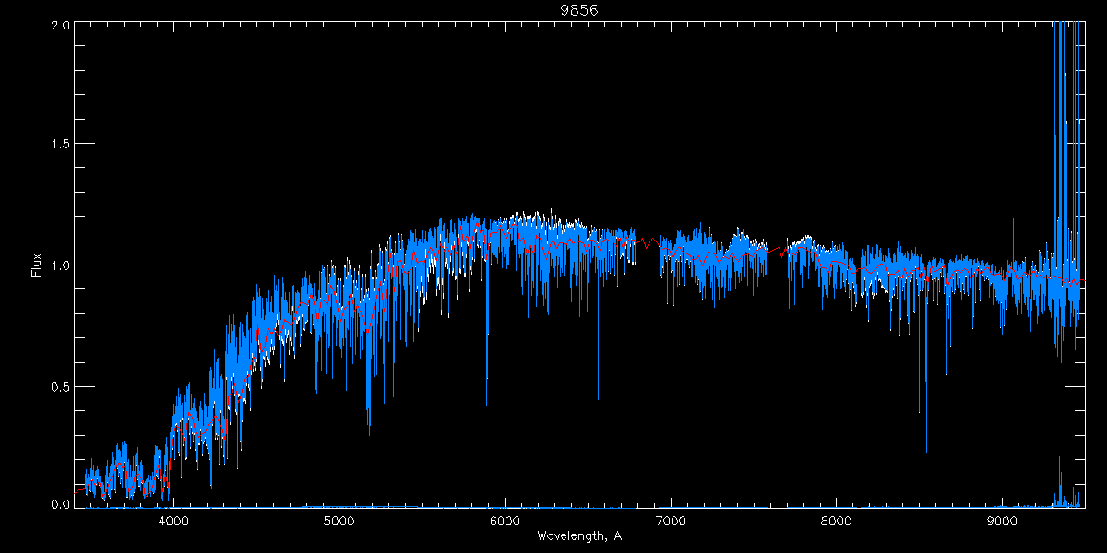Click the 1.0 y-axis tick label

(57, 265)
